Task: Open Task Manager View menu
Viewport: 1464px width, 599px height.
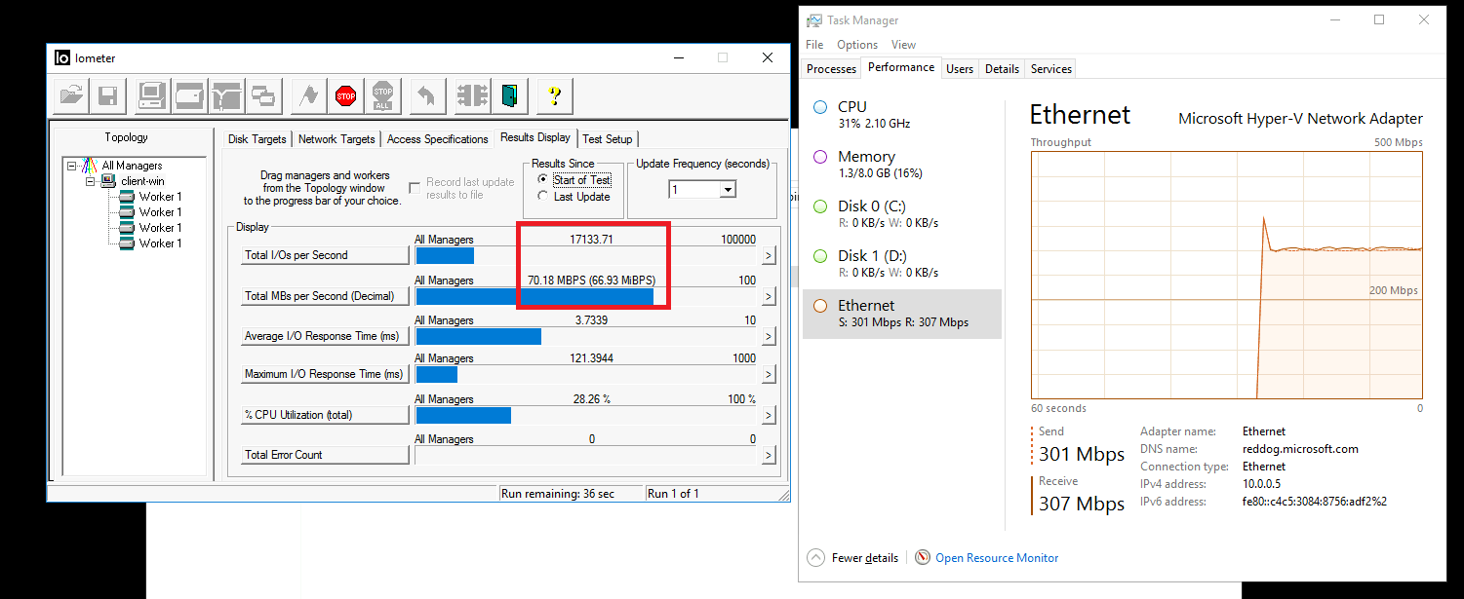Action: tap(903, 45)
